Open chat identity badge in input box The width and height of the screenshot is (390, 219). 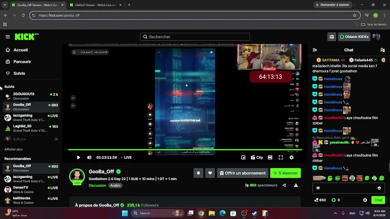pyautogui.click(x=318, y=188)
